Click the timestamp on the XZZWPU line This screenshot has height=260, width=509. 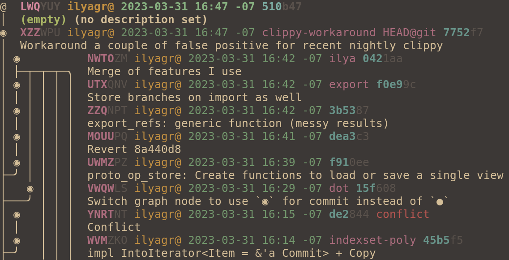pos(188,33)
